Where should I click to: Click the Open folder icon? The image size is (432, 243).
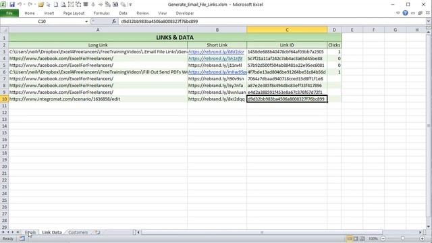(x=40, y=5)
